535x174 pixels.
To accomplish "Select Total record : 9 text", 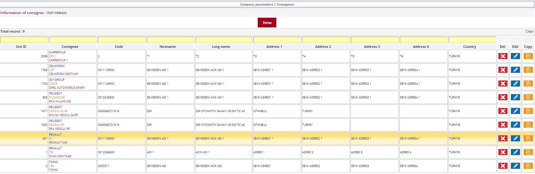I will point(13,31).
